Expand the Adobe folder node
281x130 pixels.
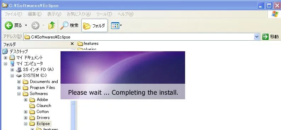click(25, 100)
